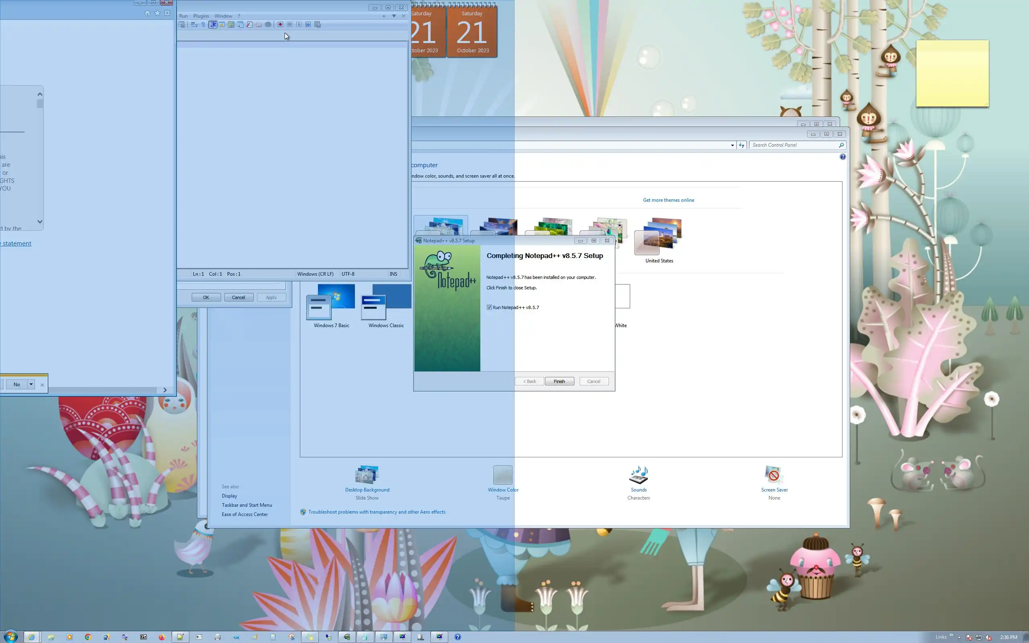Toggle Show All Characters paragraph icon
Screen dimensions: 1029x643
tap(203, 25)
